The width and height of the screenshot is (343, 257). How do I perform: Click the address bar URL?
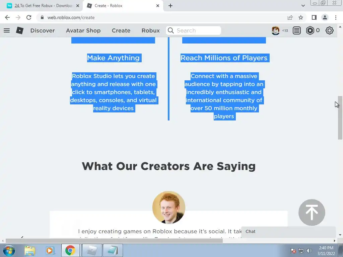point(71,17)
